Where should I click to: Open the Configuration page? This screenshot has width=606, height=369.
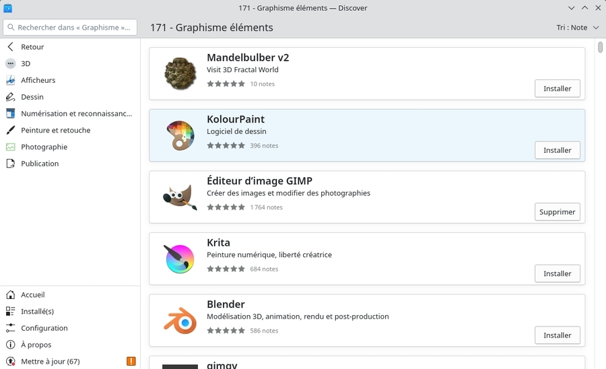click(44, 328)
